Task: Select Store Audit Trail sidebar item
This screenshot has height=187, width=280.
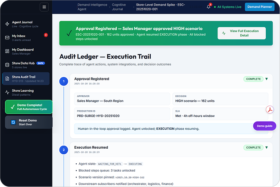Action: (26, 78)
